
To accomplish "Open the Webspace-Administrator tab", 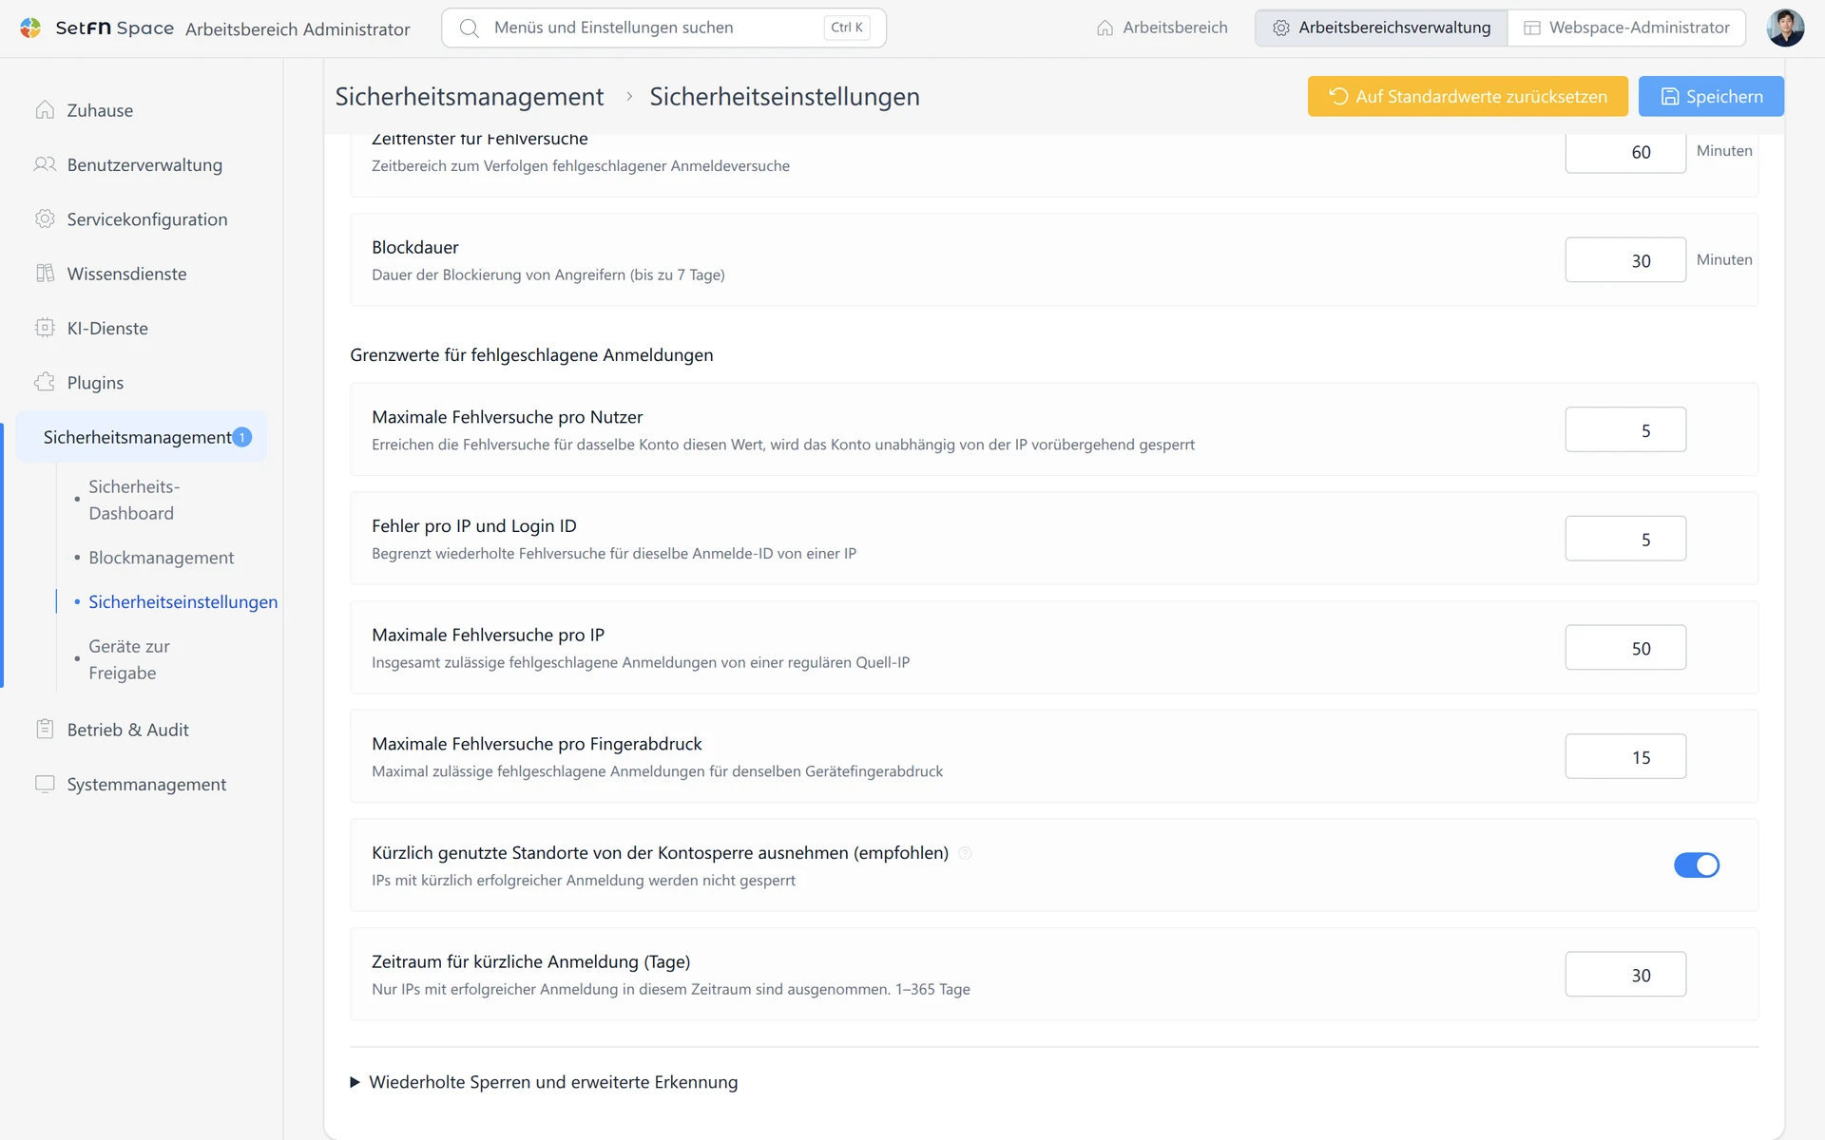I will tap(1626, 28).
